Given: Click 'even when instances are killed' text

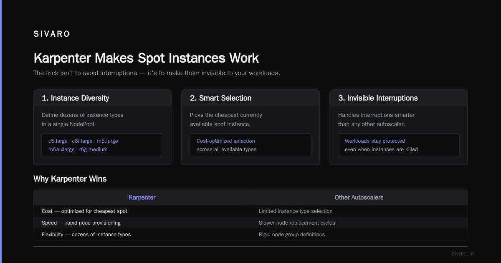Looking at the screenshot, I should click(x=381, y=149).
